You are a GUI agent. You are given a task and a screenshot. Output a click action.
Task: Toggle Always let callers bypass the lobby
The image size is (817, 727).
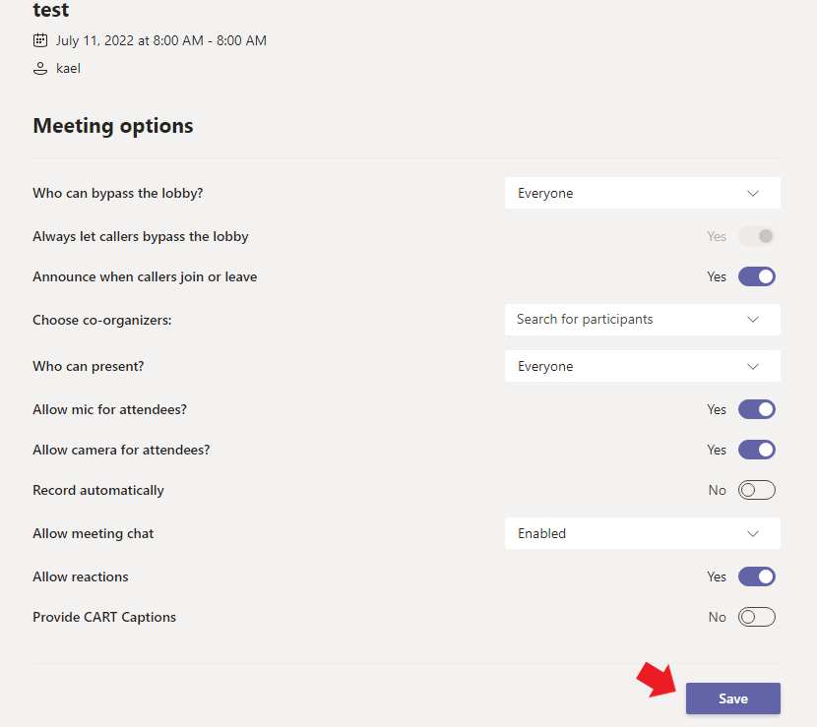[x=756, y=236]
